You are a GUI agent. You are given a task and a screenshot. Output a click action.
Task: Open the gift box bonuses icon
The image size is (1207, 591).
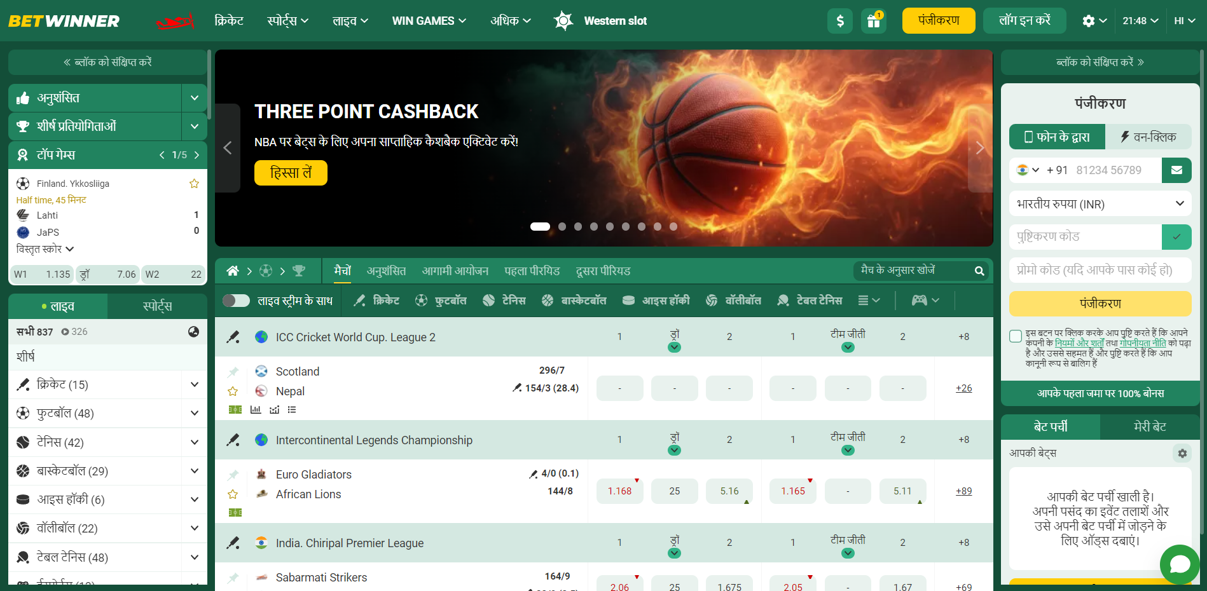[x=874, y=21]
